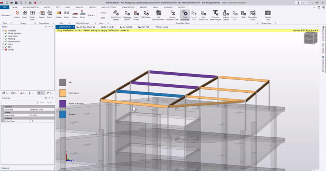Image resolution: width=326 pixels, height=171 pixels.
Task: Click the purple Same as source legend swatch
Action: coord(63,104)
